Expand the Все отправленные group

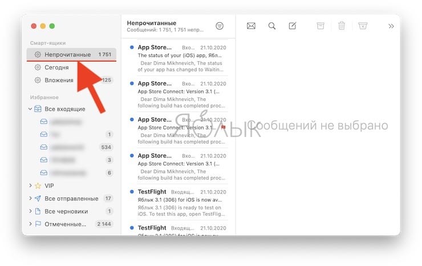point(30,198)
